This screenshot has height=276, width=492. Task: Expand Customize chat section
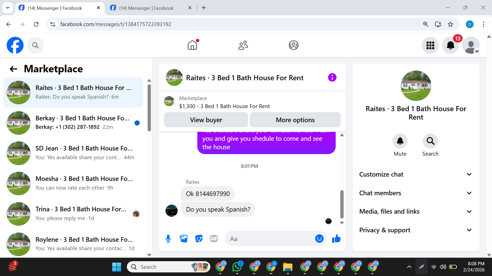coord(416,174)
